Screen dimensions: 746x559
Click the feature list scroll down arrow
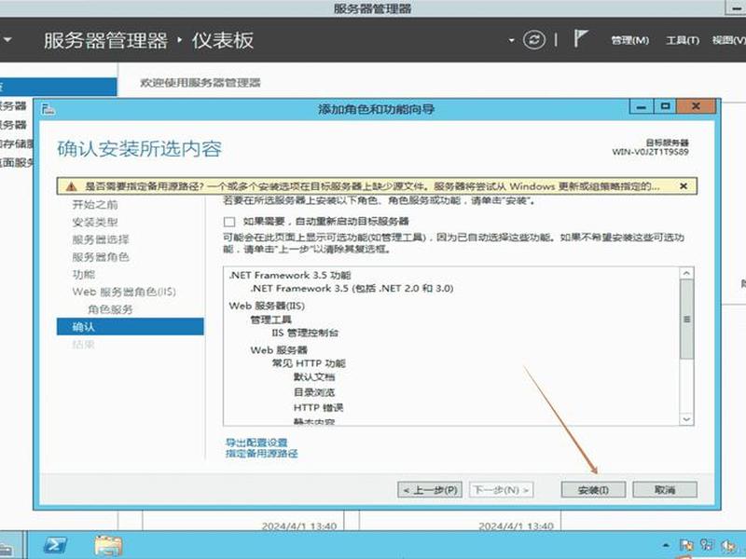(x=686, y=419)
